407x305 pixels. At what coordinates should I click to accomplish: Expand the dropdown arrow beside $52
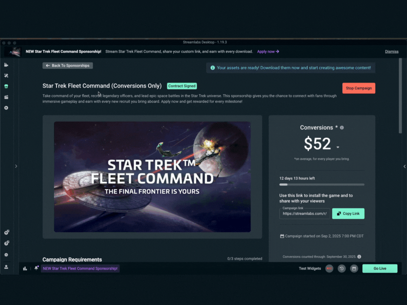click(338, 147)
